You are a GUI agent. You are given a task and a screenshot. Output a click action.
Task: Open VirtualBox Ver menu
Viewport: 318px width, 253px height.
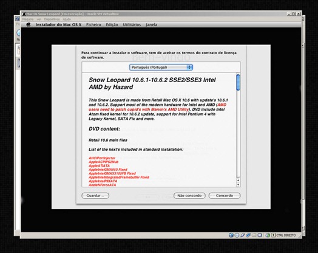point(39,19)
